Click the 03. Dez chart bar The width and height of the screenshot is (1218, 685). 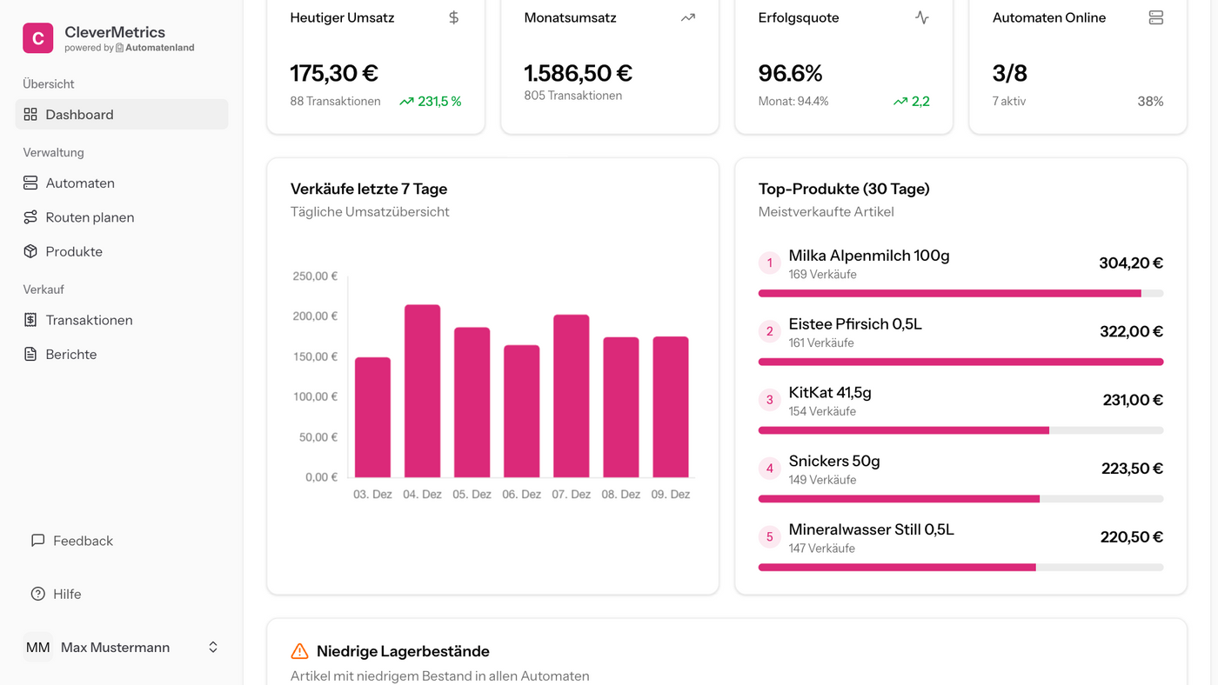pos(372,417)
